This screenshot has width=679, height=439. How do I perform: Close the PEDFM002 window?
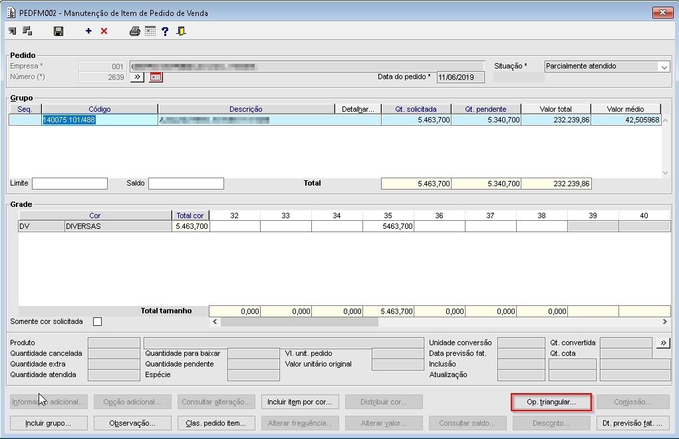tap(662, 13)
